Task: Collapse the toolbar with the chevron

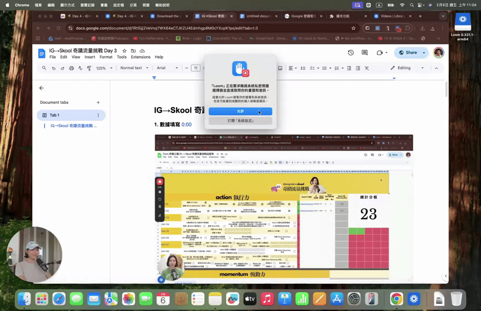Action: [436, 68]
